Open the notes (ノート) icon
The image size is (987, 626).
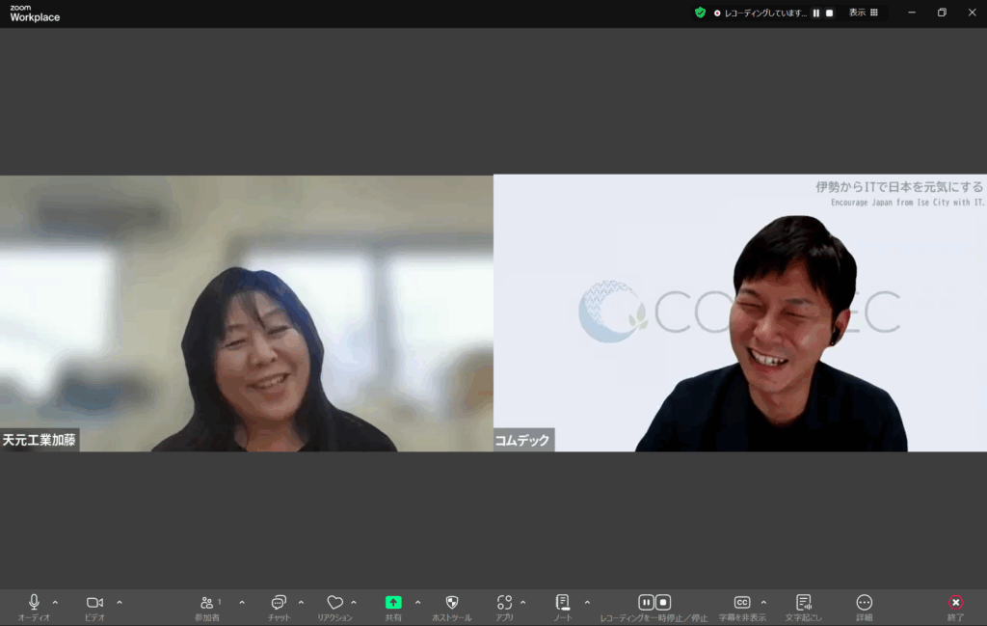pyautogui.click(x=563, y=602)
